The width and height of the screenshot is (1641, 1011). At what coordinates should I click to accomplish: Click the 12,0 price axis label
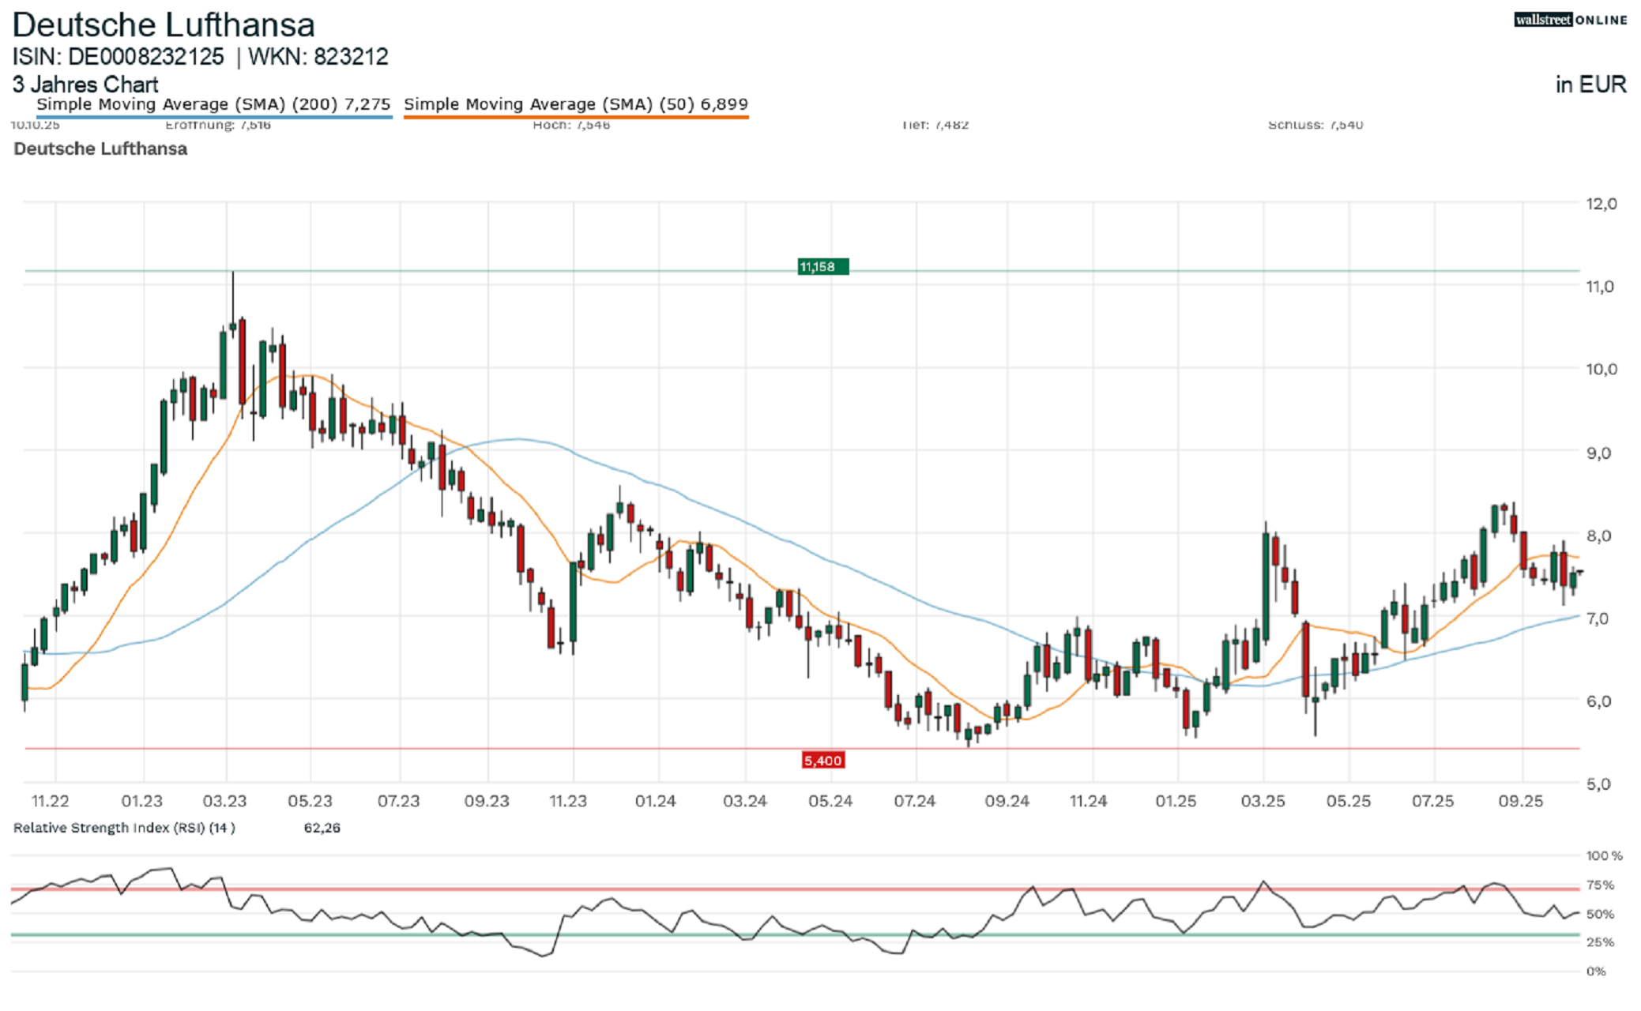click(1601, 204)
